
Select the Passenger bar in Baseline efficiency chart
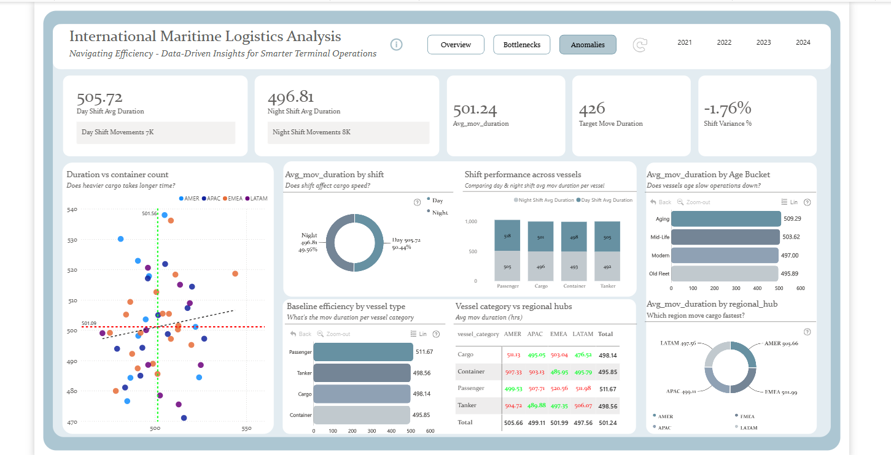coord(363,352)
